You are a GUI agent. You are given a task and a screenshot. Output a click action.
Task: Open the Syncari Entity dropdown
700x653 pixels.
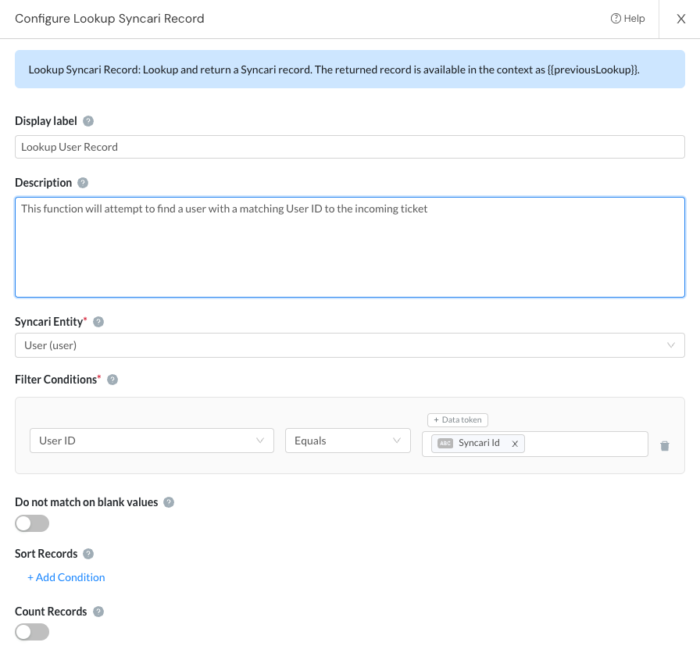[350, 345]
